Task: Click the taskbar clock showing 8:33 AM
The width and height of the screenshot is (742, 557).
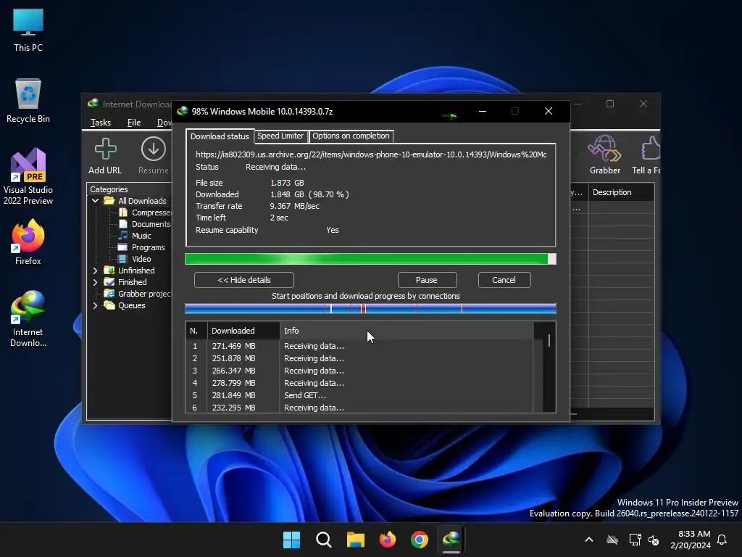Action: pyautogui.click(x=691, y=540)
